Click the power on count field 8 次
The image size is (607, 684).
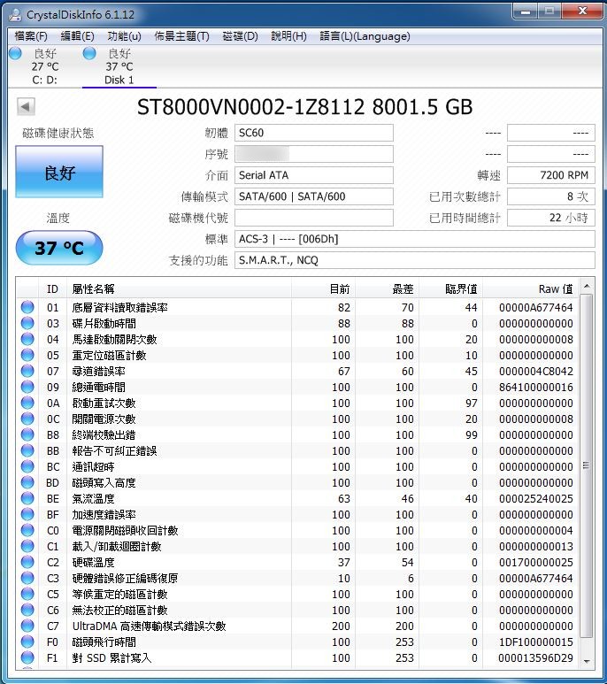[551, 196]
